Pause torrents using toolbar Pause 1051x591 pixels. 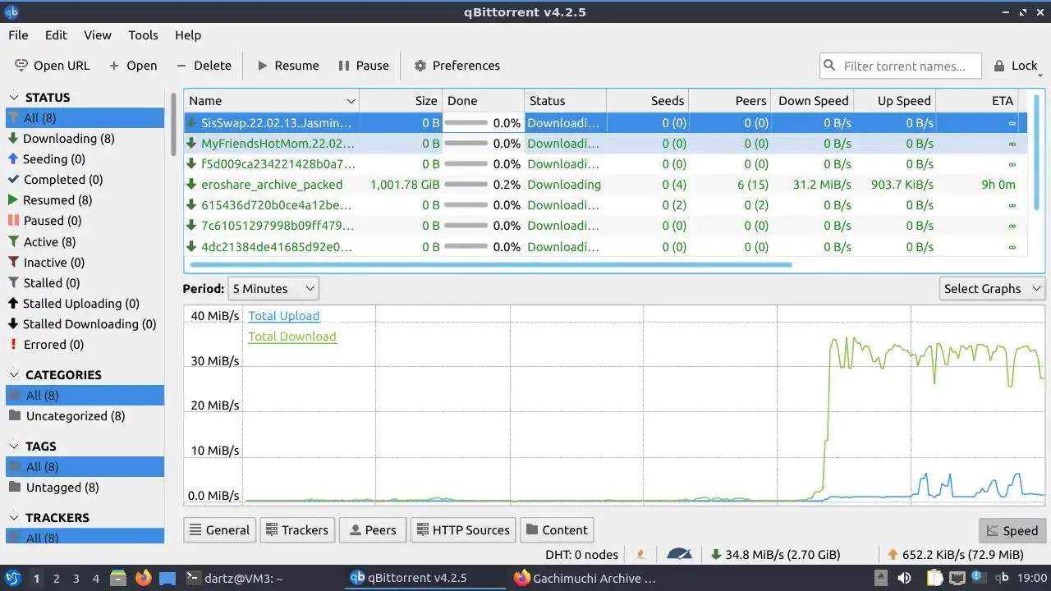[x=362, y=66]
